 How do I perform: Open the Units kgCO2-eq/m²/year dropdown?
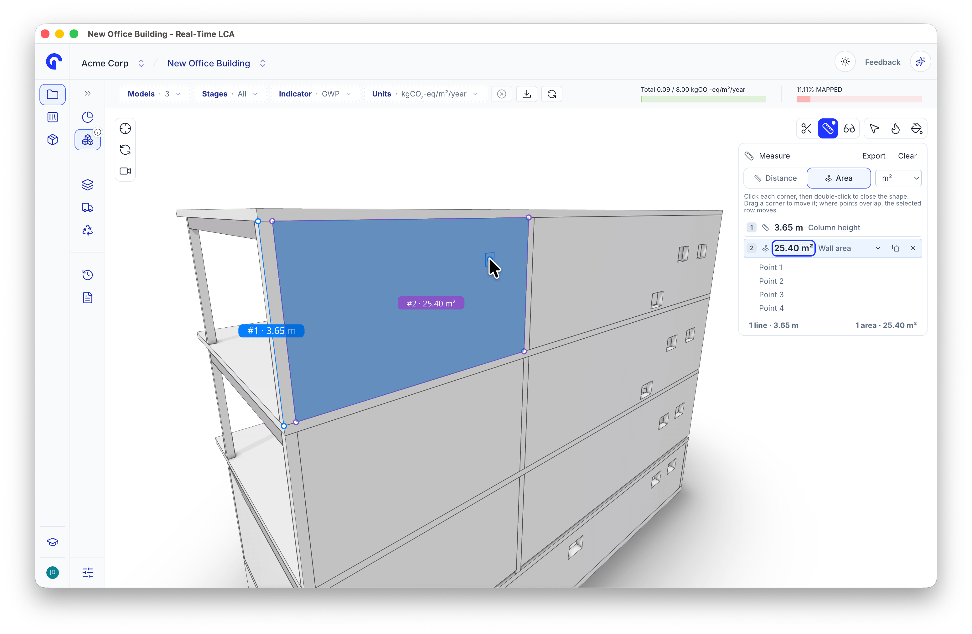[425, 94]
